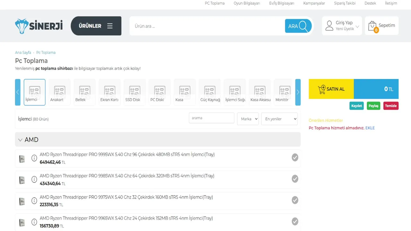The height and width of the screenshot is (231, 411).
Task: Show previous component categories with left arrow
Action: (x=18, y=92)
